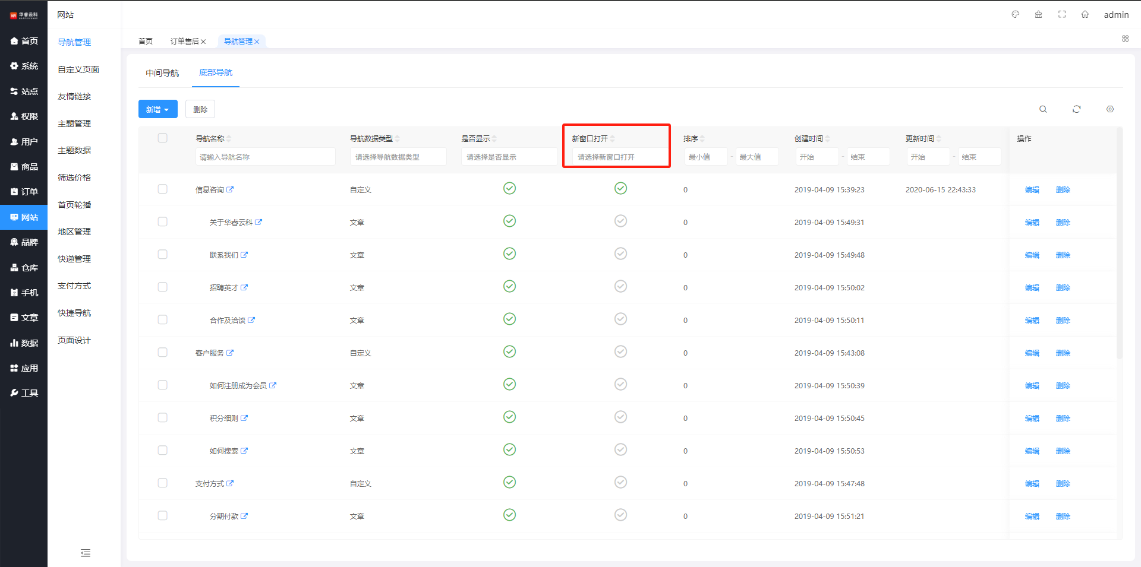Screen dimensions: 1141x567
Task: Open external link icon next to 信息咨询
Action: [x=230, y=189]
